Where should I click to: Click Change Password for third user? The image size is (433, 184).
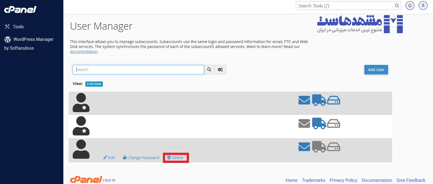141,158
